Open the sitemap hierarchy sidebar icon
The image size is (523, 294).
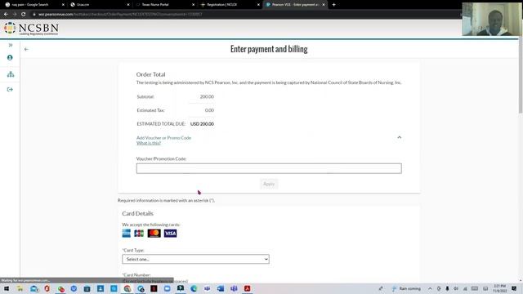point(11,74)
